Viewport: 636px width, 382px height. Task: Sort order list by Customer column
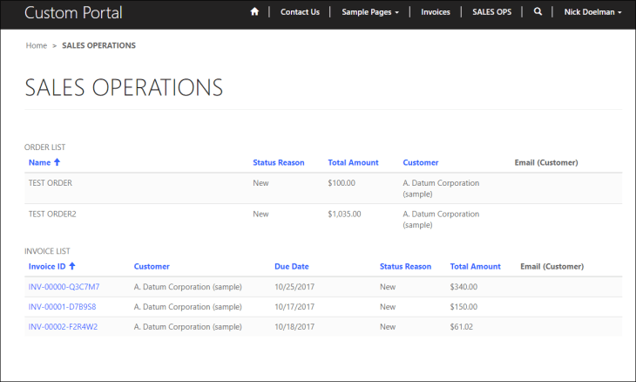420,162
